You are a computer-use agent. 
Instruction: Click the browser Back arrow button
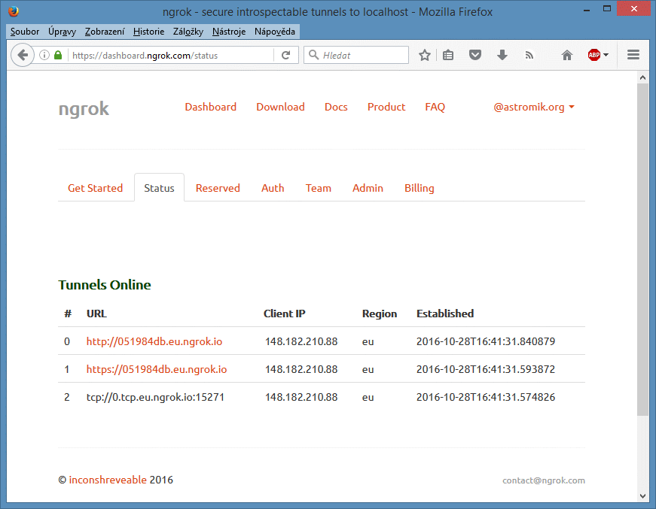(23, 55)
